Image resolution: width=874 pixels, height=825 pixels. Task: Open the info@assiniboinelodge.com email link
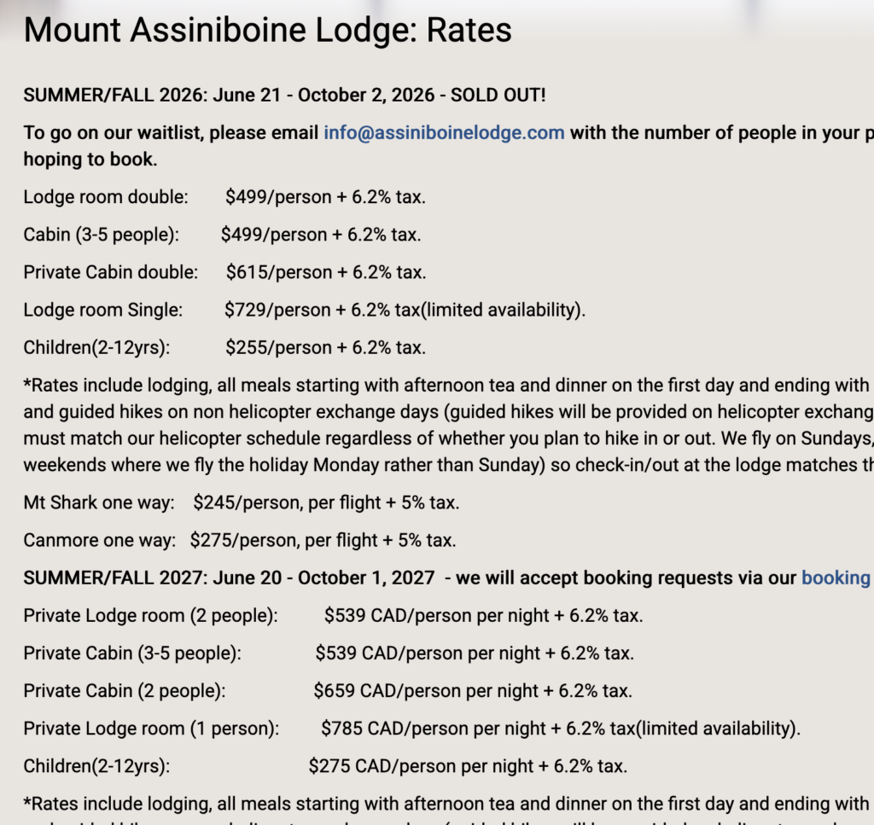click(x=444, y=133)
